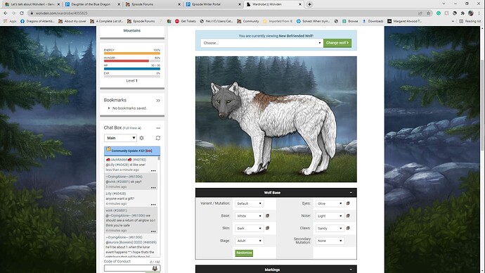485x273 pixels.
Task: Click the copy icon beside Eyes dropdown
Action: [348, 203]
